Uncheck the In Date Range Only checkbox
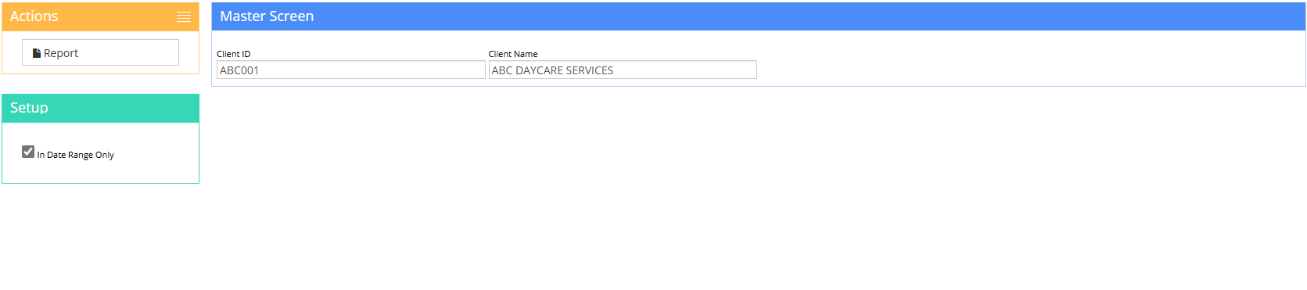1307x290 pixels. (x=28, y=152)
